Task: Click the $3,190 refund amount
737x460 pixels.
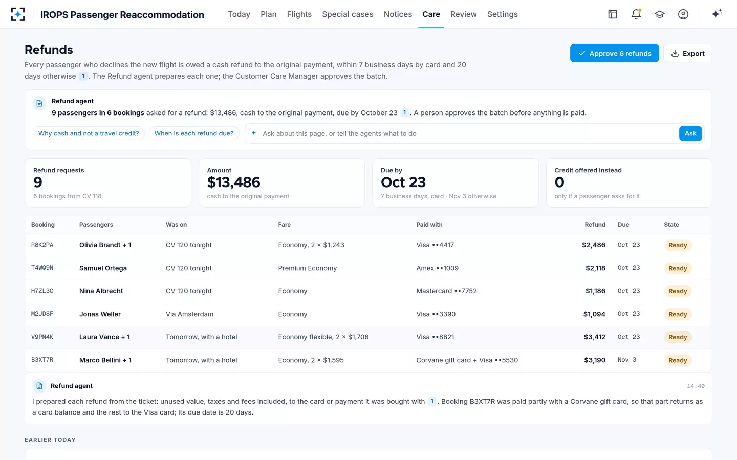Action: (x=595, y=360)
